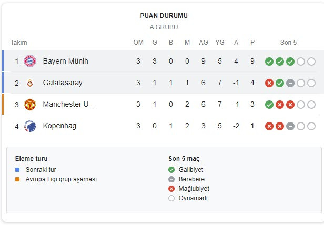Click Manchester United's green win icon
The height and width of the screenshot is (225, 324).
point(269,105)
